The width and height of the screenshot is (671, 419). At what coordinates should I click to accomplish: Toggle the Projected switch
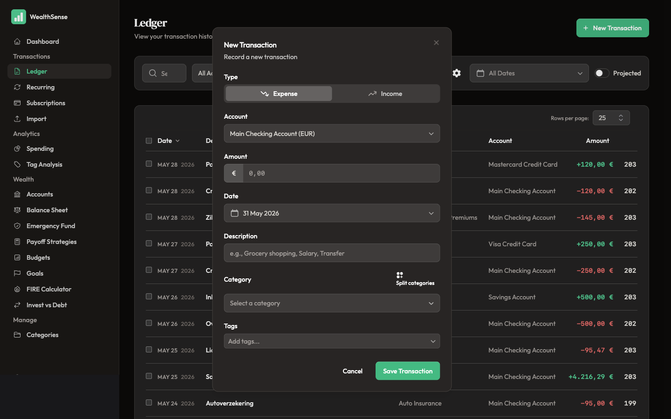click(602, 73)
